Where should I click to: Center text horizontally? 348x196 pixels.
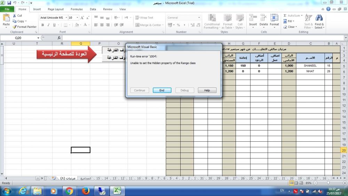[102, 25]
